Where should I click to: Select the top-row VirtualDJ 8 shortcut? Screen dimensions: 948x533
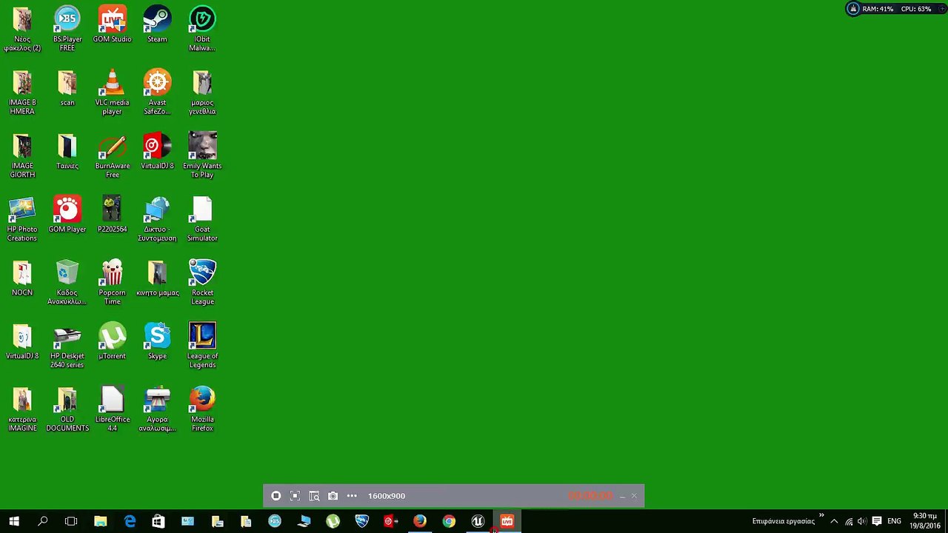[x=157, y=151]
